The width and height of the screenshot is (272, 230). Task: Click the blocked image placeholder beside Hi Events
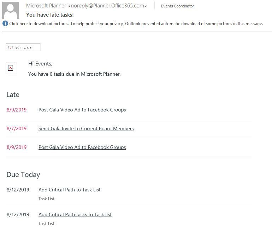(11, 68)
